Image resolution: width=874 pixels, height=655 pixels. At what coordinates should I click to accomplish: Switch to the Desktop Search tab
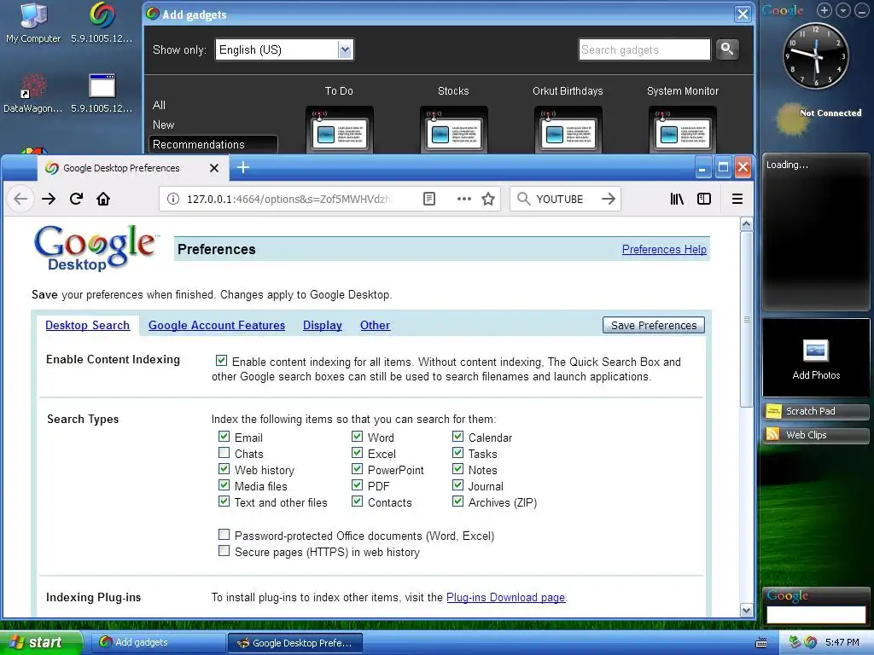tap(88, 325)
